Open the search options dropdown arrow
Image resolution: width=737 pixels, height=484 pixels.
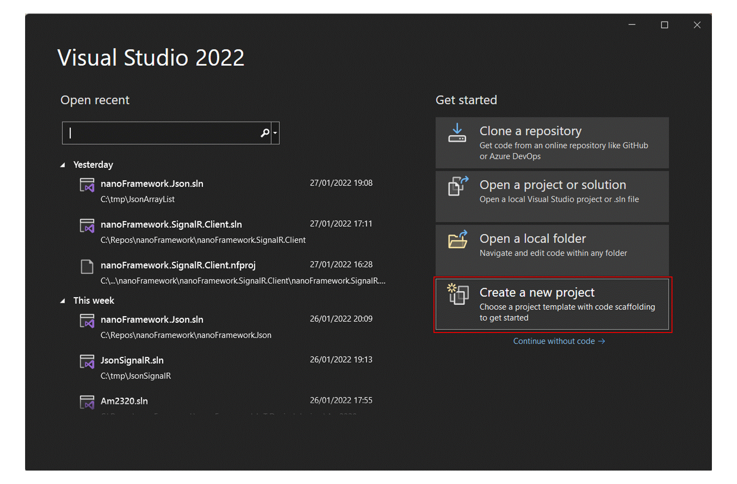[275, 133]
